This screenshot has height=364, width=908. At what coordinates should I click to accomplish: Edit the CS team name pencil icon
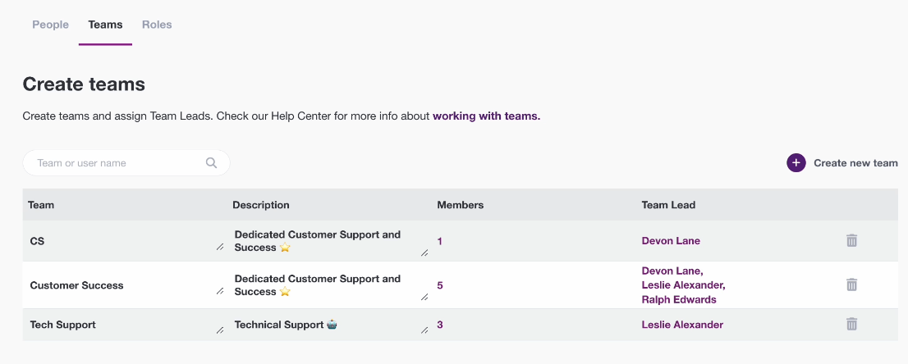pyautogui.click(x=220, y=247)
